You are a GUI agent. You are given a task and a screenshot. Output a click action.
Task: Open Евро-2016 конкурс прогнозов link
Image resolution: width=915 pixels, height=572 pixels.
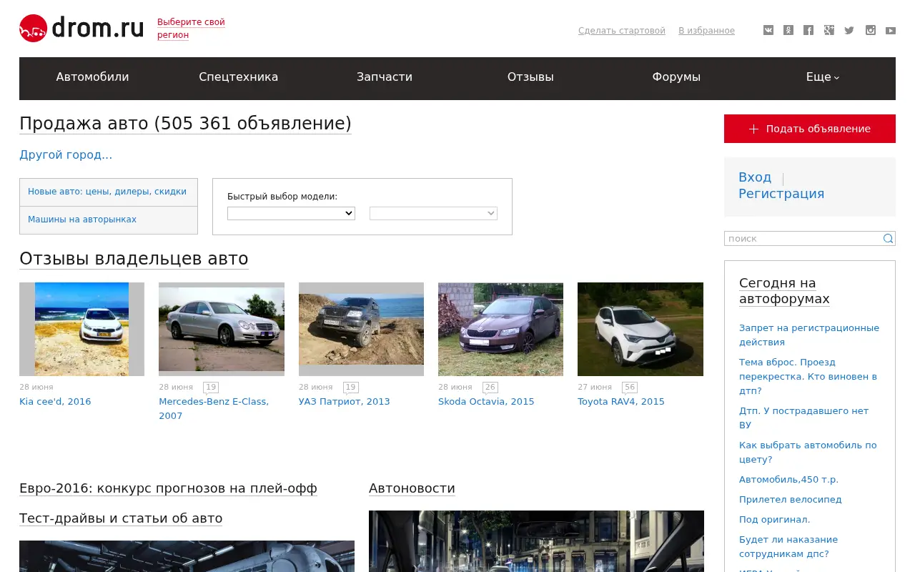pos(168,488)
